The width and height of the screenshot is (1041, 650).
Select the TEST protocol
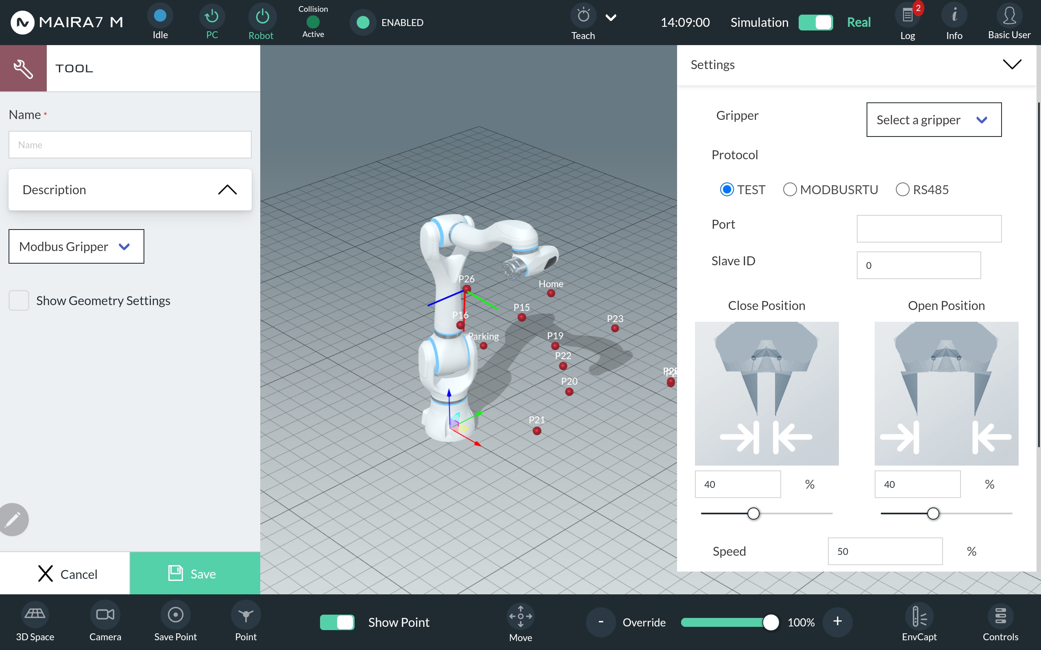tap(727, 190)
